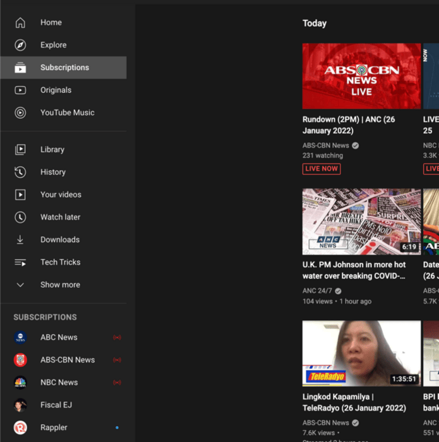This screenshot has height=442, width=439.
Task: Click verified badge beside ABS-CBN News Rundown
Action: point(355,145)
